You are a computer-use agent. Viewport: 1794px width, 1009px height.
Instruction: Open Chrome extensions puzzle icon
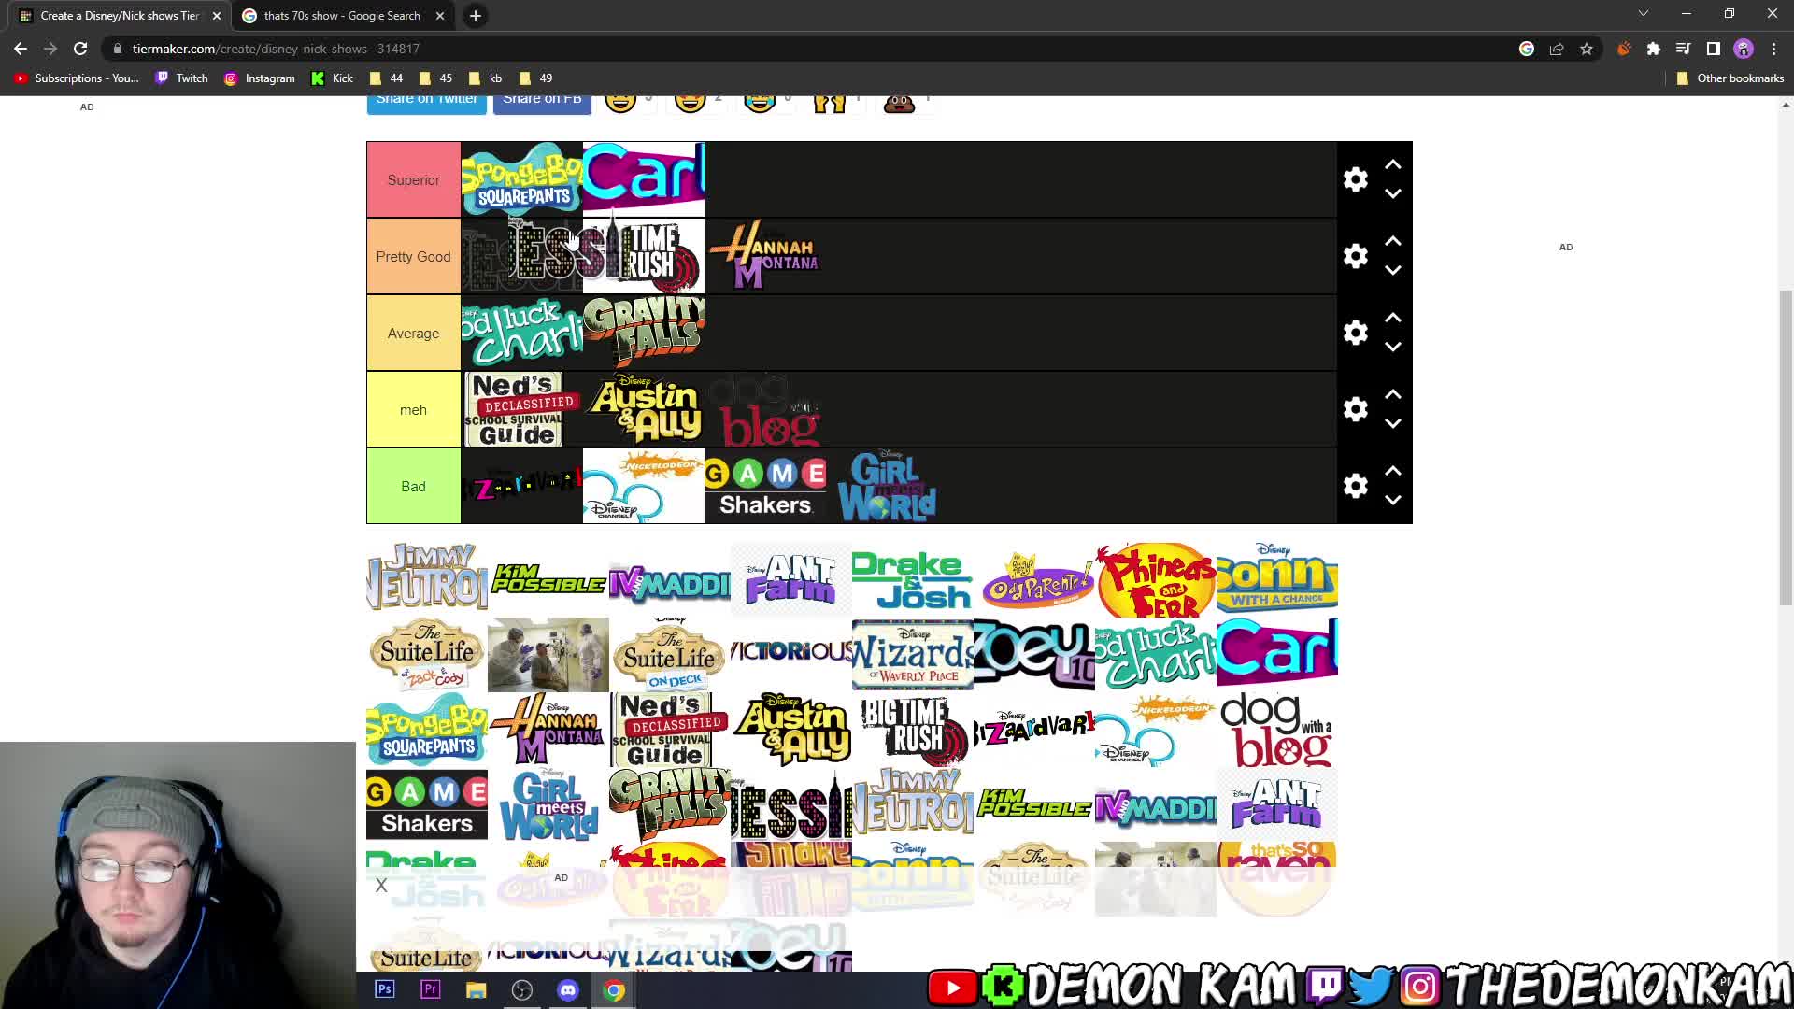[1654, 49]
